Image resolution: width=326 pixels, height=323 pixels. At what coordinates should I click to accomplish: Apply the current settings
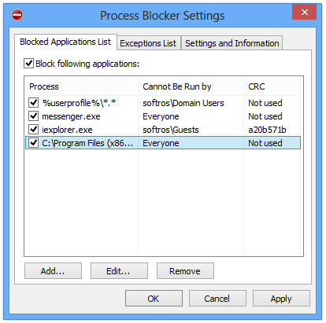(281, 299)
